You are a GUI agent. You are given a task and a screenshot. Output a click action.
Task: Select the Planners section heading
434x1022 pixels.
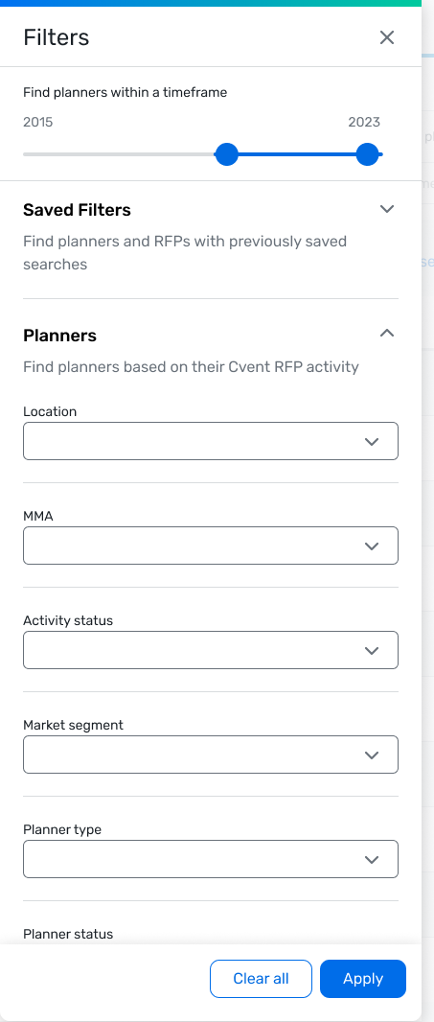click(x=60, y=336)
